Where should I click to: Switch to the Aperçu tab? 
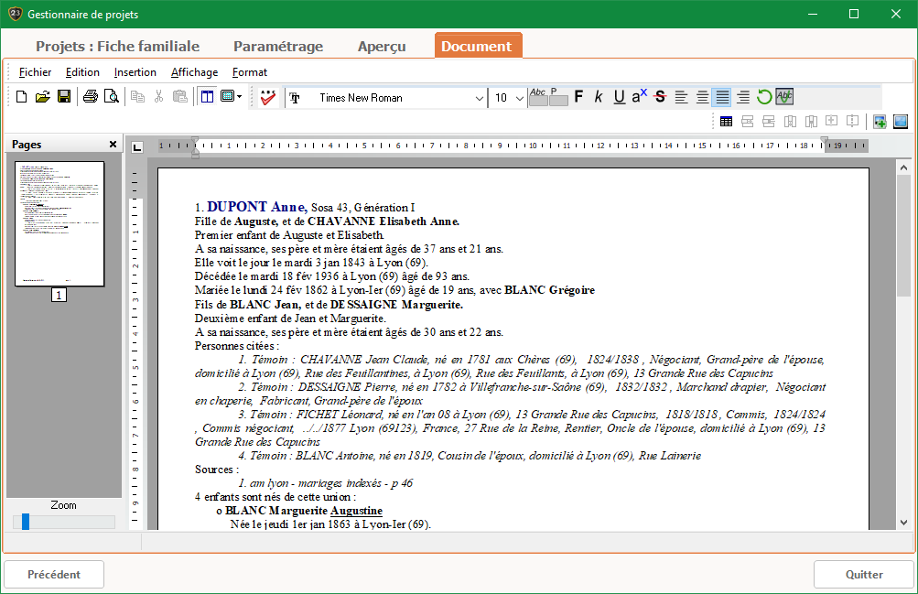tap(382, 47)
